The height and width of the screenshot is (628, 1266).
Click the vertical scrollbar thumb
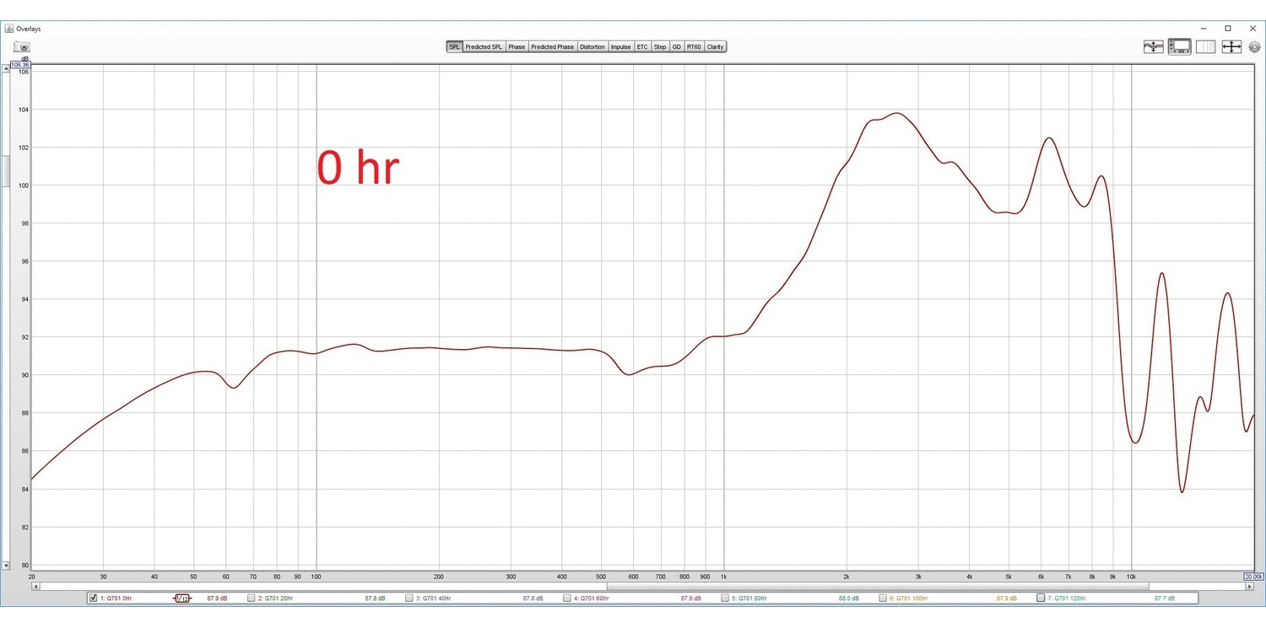click(x=6, y=171)
